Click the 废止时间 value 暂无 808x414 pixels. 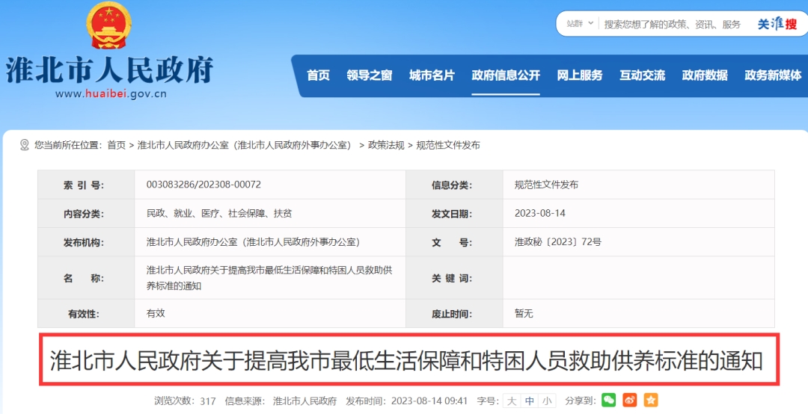click(524, 313)
